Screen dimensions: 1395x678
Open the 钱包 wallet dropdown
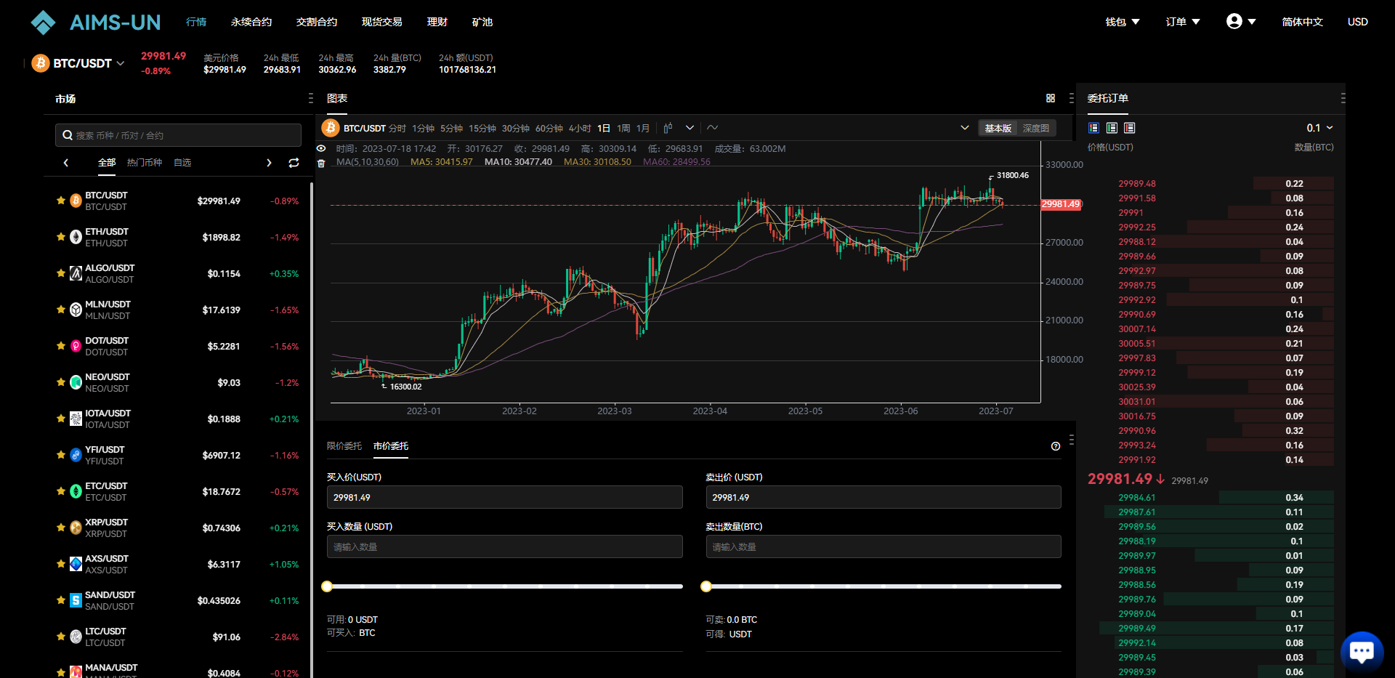click(1122, 22)
